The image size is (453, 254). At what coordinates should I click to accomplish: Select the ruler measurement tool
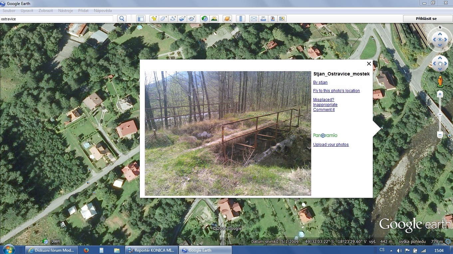pyautogui.click(x=240, y=19)
